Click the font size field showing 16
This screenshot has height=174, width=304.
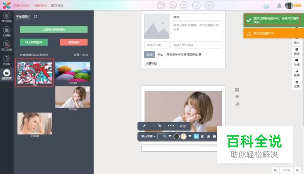point(162,136)
